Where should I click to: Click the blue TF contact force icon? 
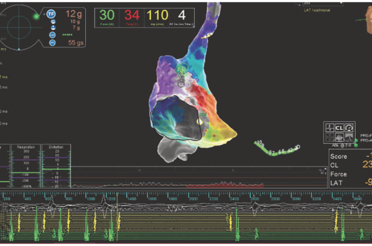(51, 14)
